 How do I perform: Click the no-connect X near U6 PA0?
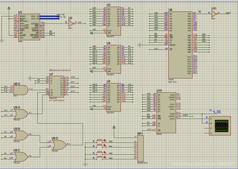[x=200, y=12]
